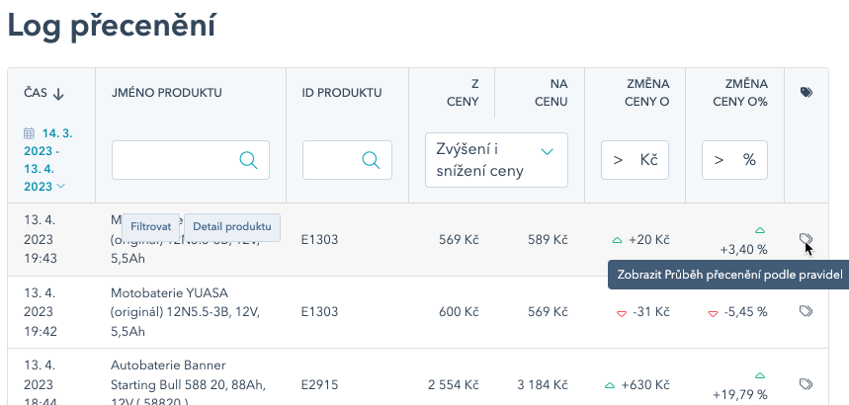
Task: Click the ID E1303 in the 19:43 row
Action: tap(320, 239)
